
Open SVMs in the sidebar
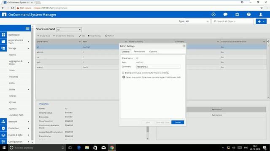[x=12, y=70]
